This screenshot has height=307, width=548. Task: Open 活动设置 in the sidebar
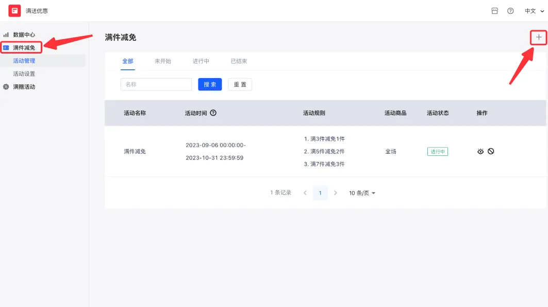[24, 74]
